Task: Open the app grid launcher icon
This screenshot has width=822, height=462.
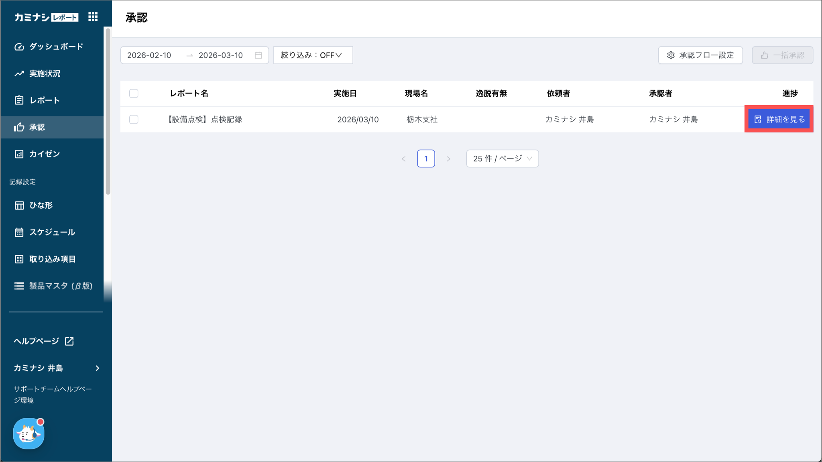Action: tap(93, 17)
